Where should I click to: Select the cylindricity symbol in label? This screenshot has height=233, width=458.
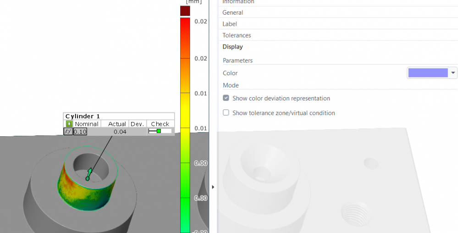[x=68, y=132]
